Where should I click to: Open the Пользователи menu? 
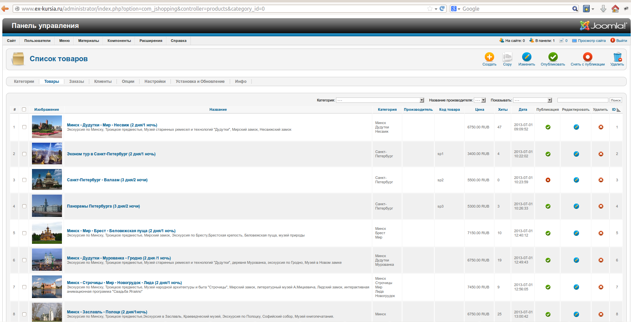[37, 41]
